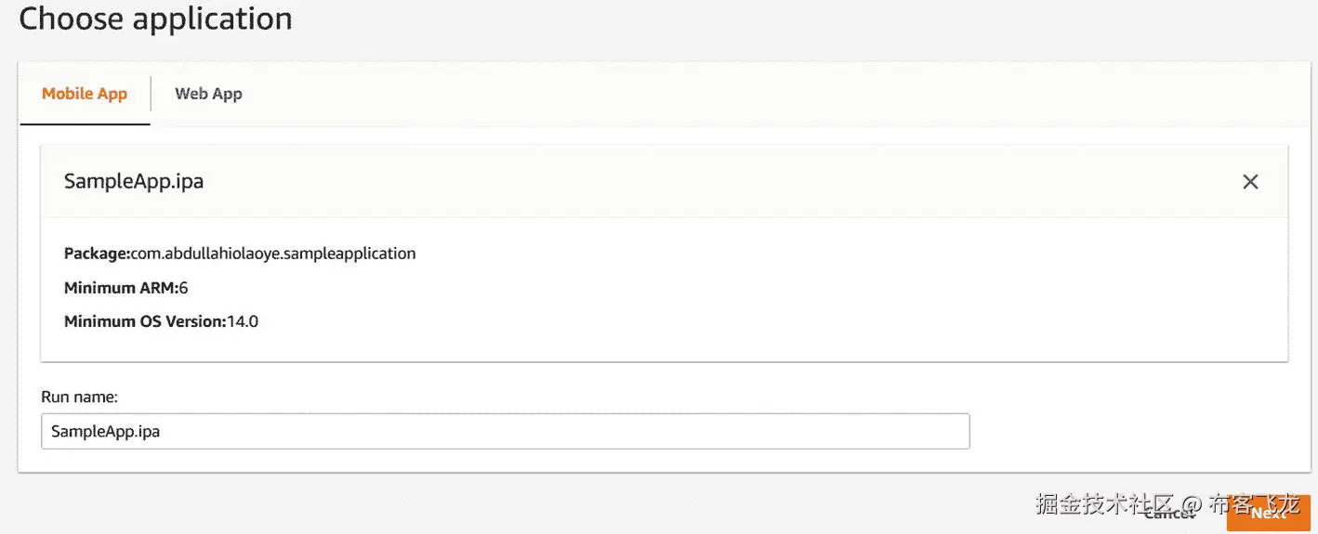Click the SampleApp.ipa card title
The width and height of the screenshot is (1318, 534).
click(134, 182)
